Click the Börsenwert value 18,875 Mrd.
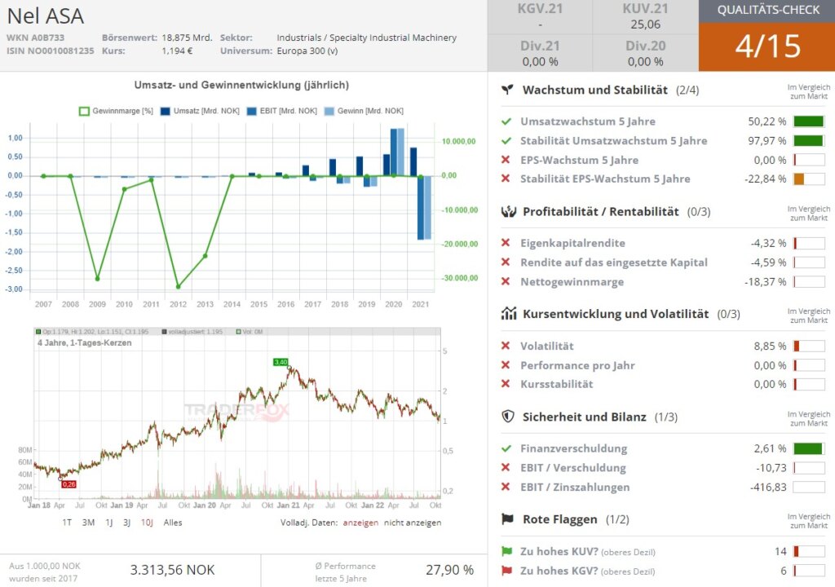The height and width of the screenshot is (587, 835). click(187, 38)
